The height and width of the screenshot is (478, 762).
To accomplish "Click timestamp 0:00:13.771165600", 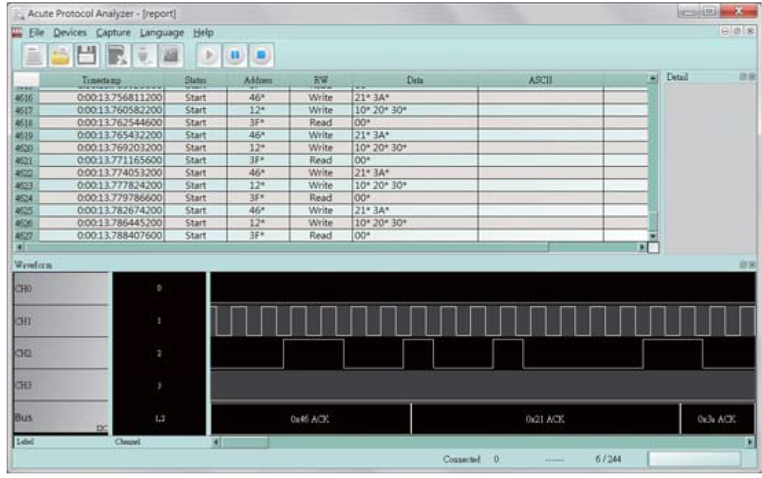I will (119, 160).
